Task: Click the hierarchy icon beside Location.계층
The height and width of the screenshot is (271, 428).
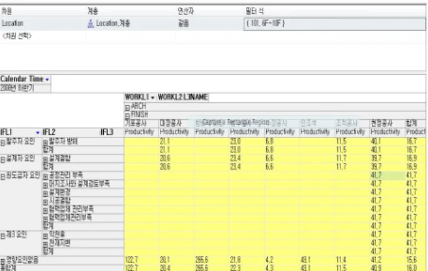Action: 91,24
